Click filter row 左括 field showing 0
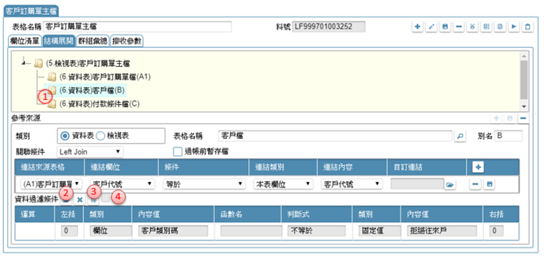The image size is (544, 260). 69,231
